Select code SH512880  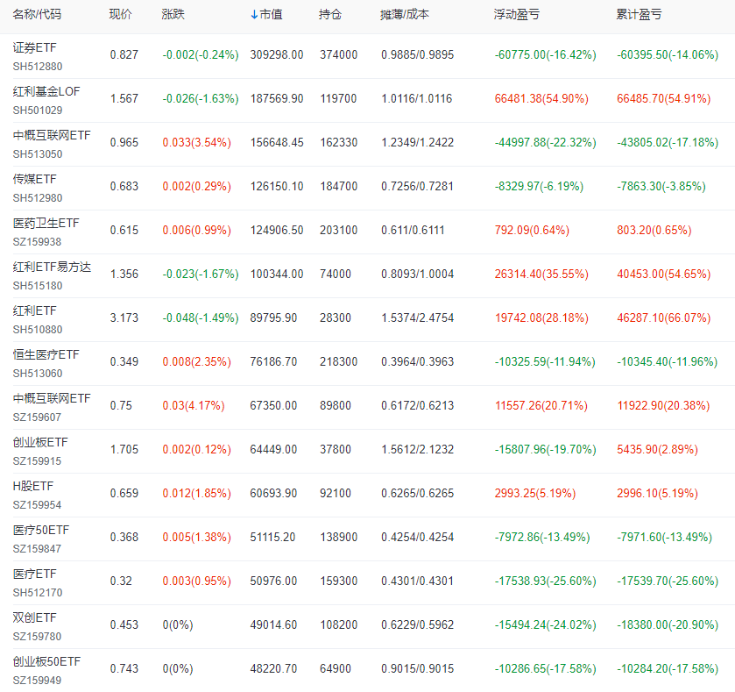(38, 67)
